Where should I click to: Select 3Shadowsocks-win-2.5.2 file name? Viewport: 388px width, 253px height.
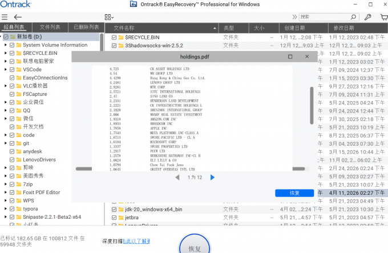pos(154,46)
